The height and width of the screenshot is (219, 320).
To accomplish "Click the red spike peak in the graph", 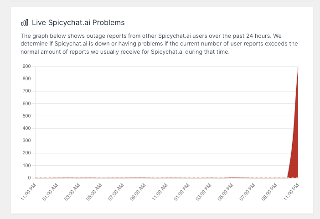I will click(x=298, y=68).
